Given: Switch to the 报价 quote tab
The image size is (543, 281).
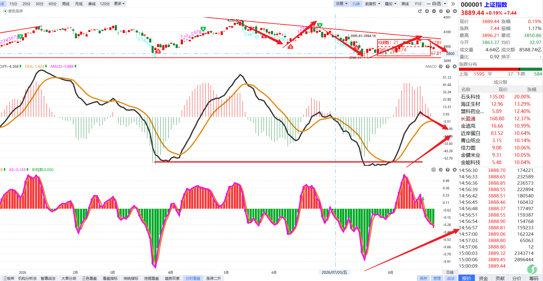Looking at the screenshot, I should tap(467, 278).
